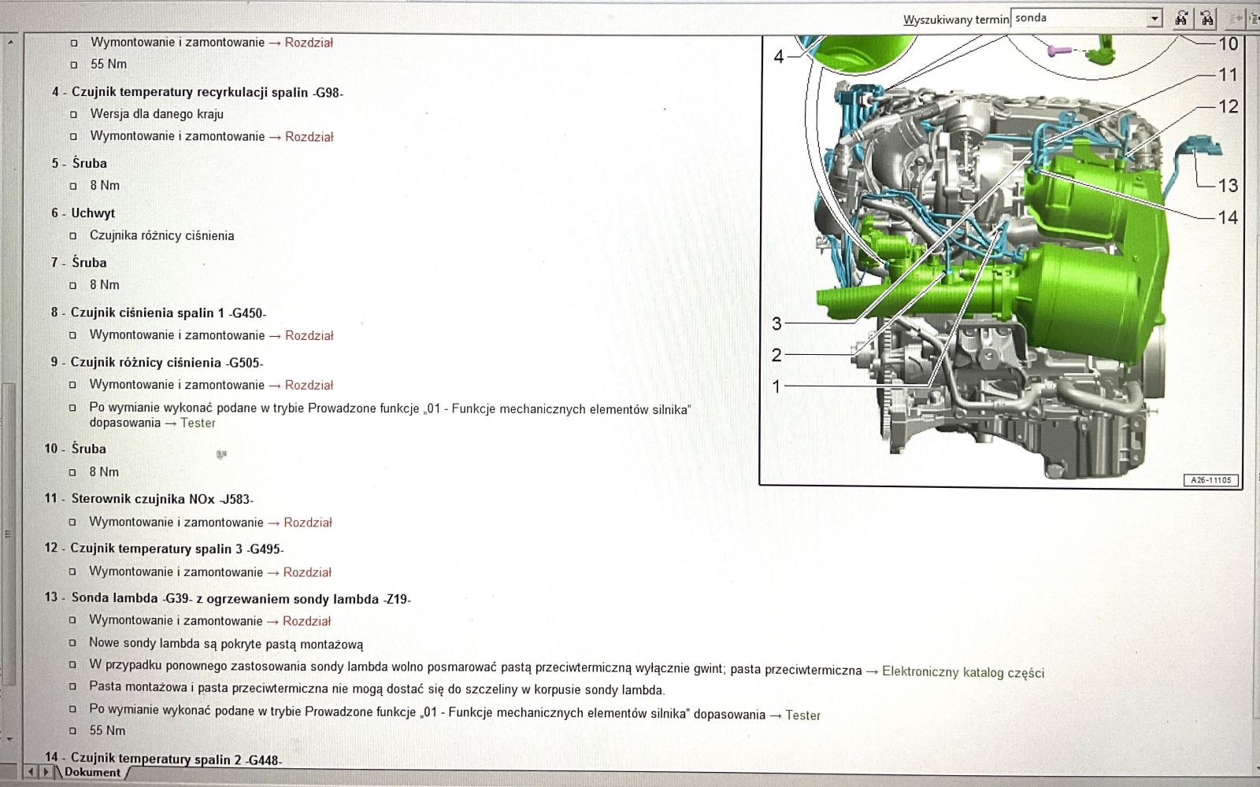The image size is (1260, 787).
Task: Click "8 Nm" torque under item 7
Action: pos(105,284)
